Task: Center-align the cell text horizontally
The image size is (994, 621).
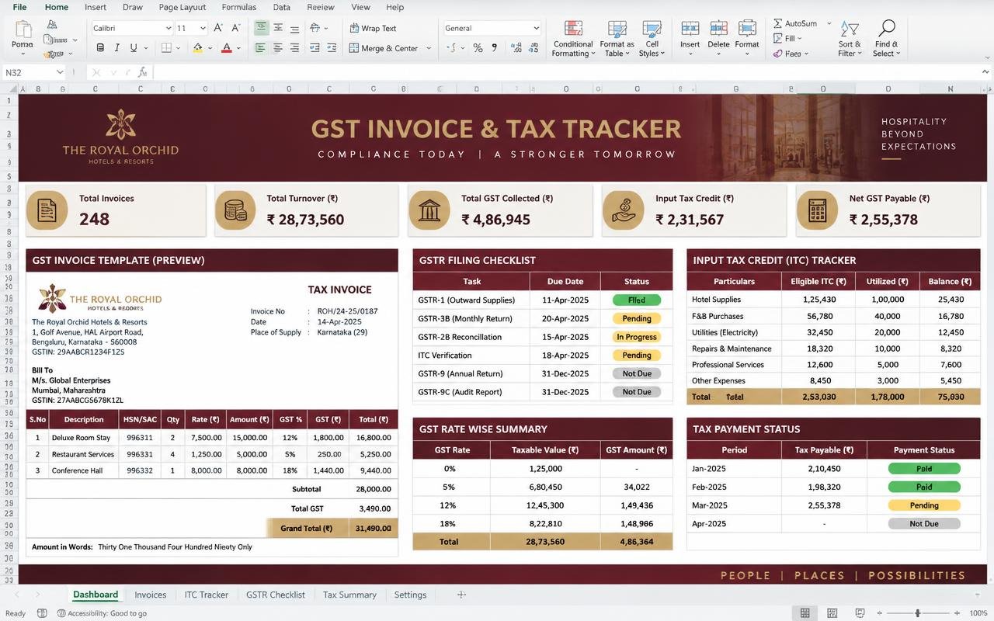Action: pos(278,48)
